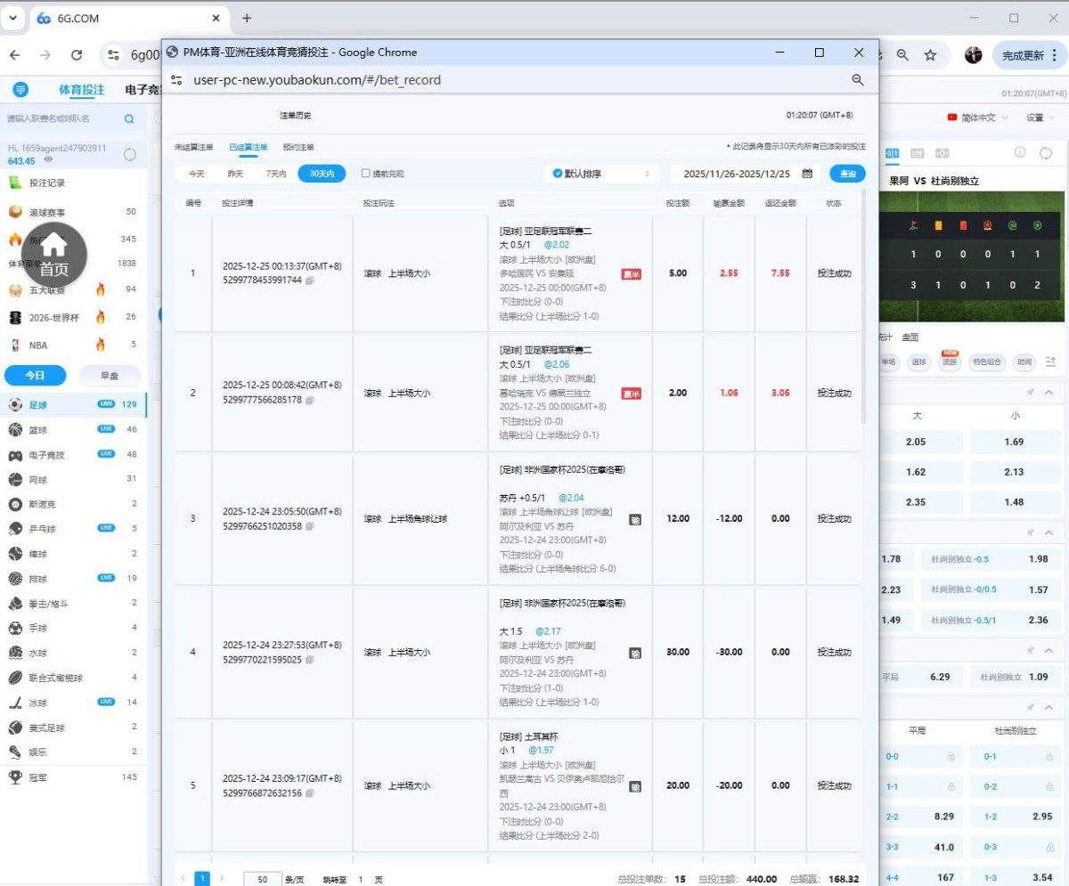Switch to the 未结算注单 tab
Image resolution: width=1069 pixels, height=886 pixels.
[x=193, y=147]
